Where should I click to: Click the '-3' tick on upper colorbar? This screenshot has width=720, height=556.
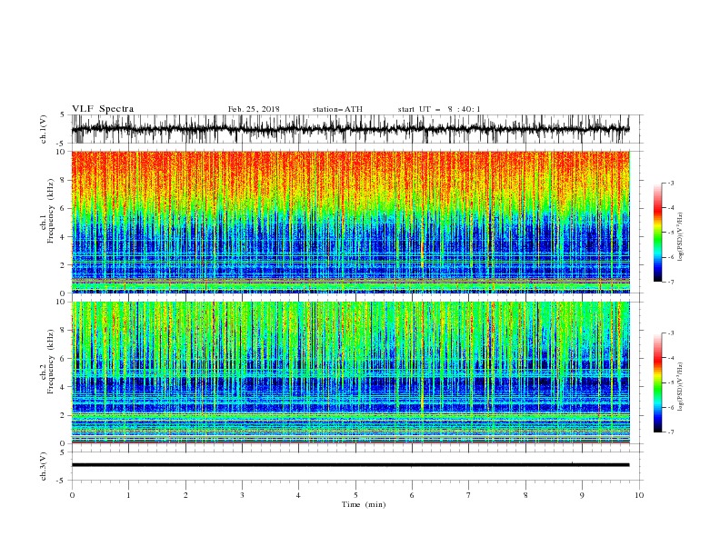point(670,183)
